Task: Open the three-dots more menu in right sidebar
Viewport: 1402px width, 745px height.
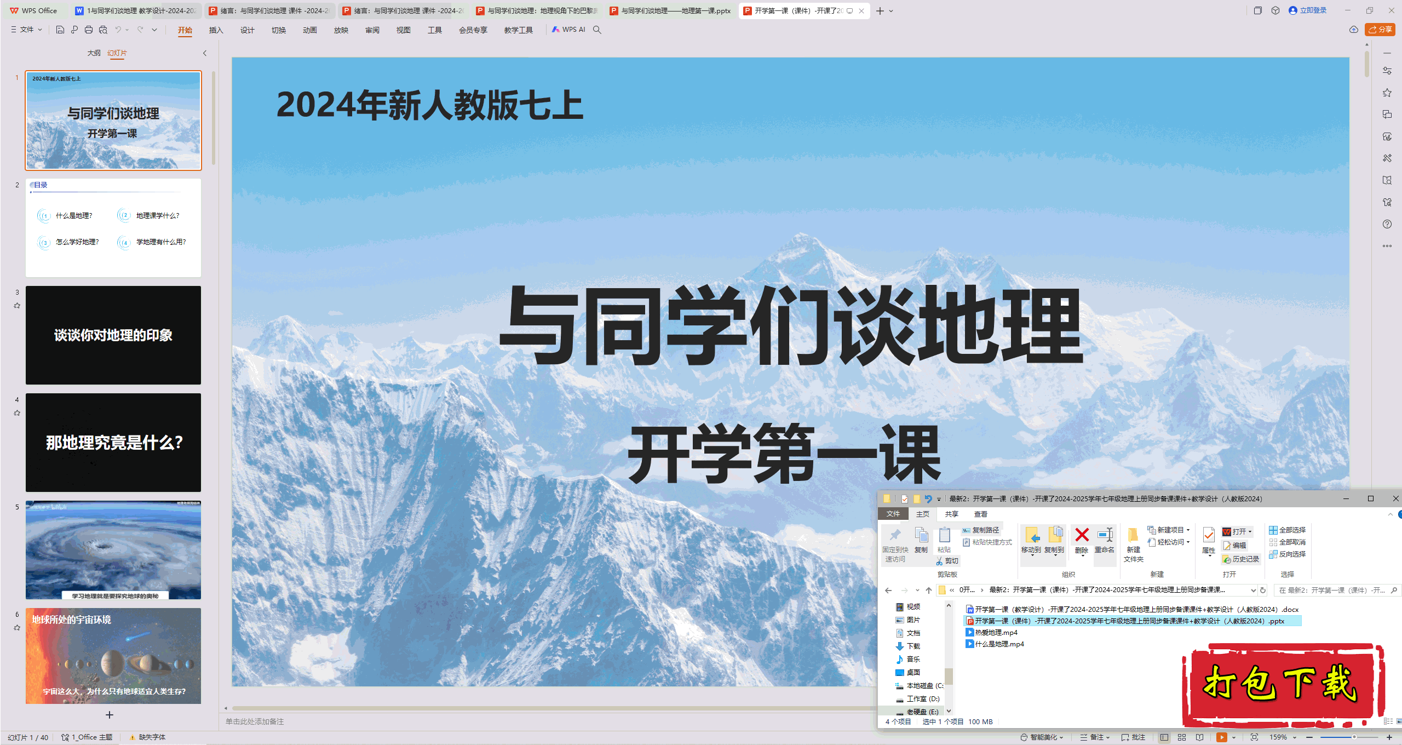Action: 1387,246
